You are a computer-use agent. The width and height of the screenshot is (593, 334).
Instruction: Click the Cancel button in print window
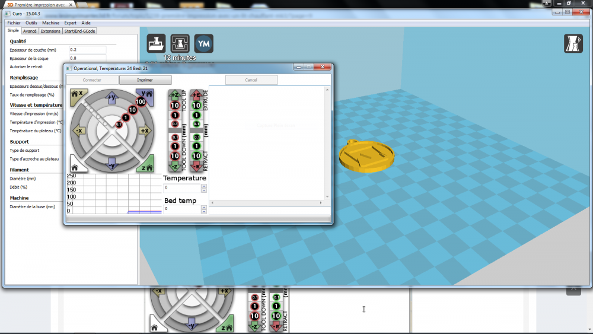coord(251,80)
